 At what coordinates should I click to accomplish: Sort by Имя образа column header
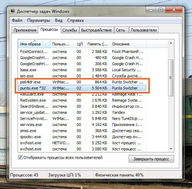point(34,44)
